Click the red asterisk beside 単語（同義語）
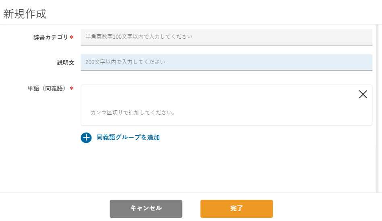382x221 pixels. tap(72, 88)
